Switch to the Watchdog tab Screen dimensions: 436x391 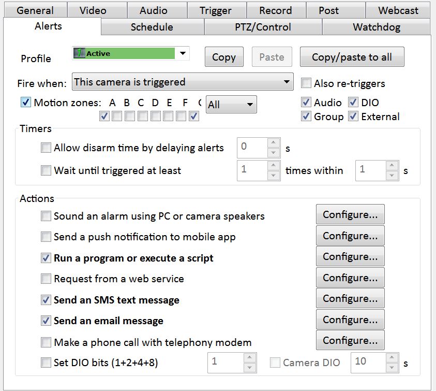[x=377, y=27]
